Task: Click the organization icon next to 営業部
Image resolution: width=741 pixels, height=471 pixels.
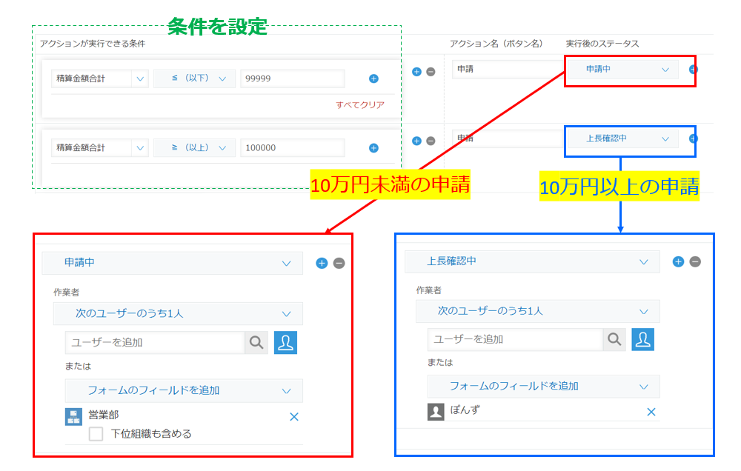Action: (x=73, y=416)
